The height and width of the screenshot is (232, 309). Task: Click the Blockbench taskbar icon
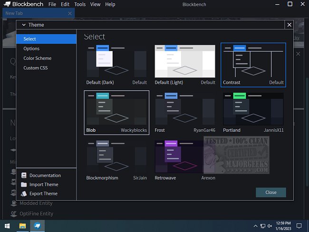[37, 225]
